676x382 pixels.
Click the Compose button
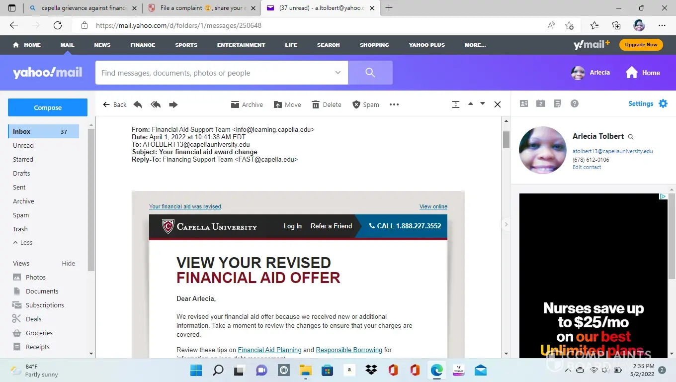point(48,107)
